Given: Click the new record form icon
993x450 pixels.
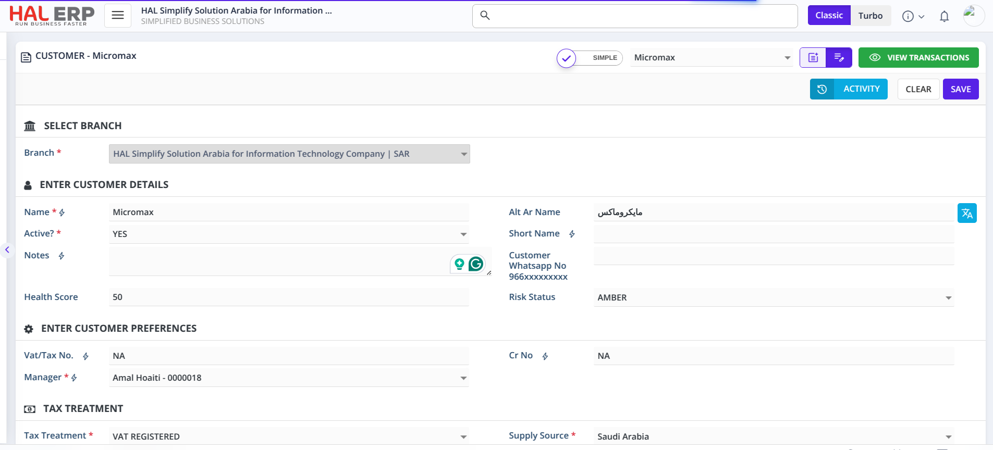Looking at the screenshot, I should point(813,58).
